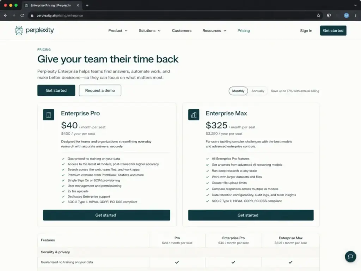Open the Chrome profile avatar
The image size is (361, 271).
click(x=346, y=16)
